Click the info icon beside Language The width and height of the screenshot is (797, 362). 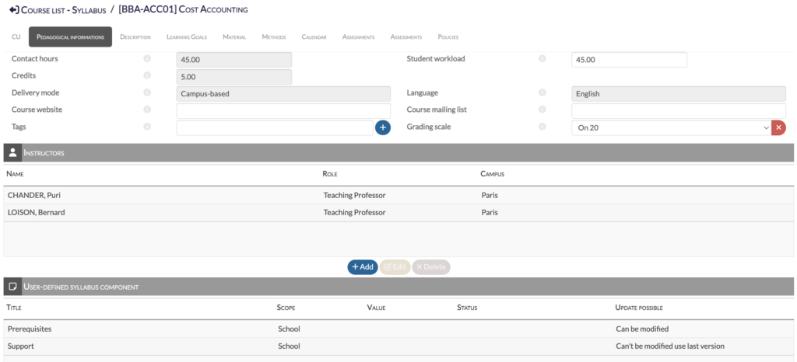point(542,93)
